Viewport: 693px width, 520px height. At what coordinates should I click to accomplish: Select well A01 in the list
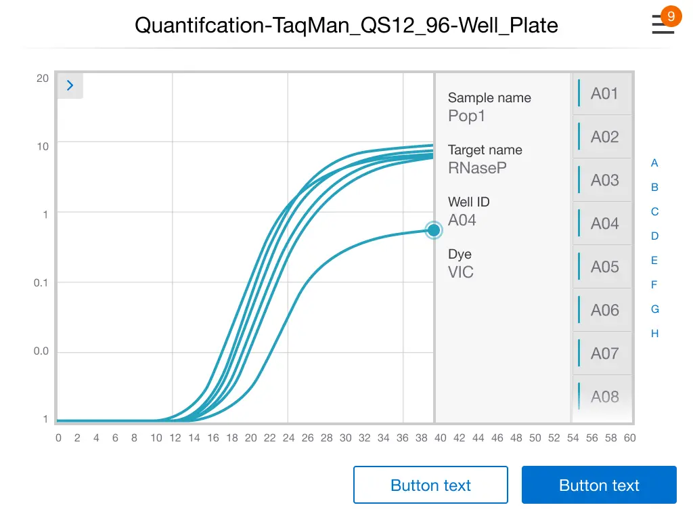(604, 93)
